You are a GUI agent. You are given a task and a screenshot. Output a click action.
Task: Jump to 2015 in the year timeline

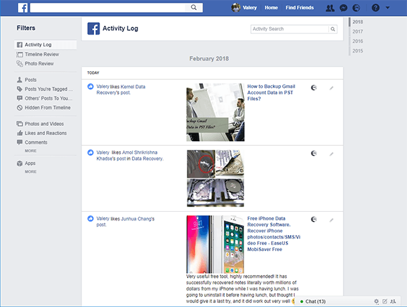click(358, 51)
